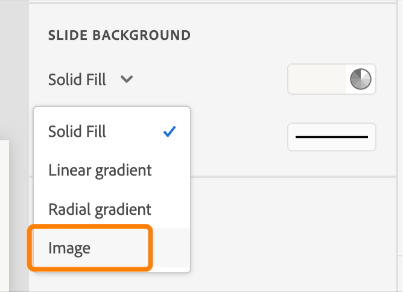
Task: Click the Solid Fill label text above the list
Action: 77,79
